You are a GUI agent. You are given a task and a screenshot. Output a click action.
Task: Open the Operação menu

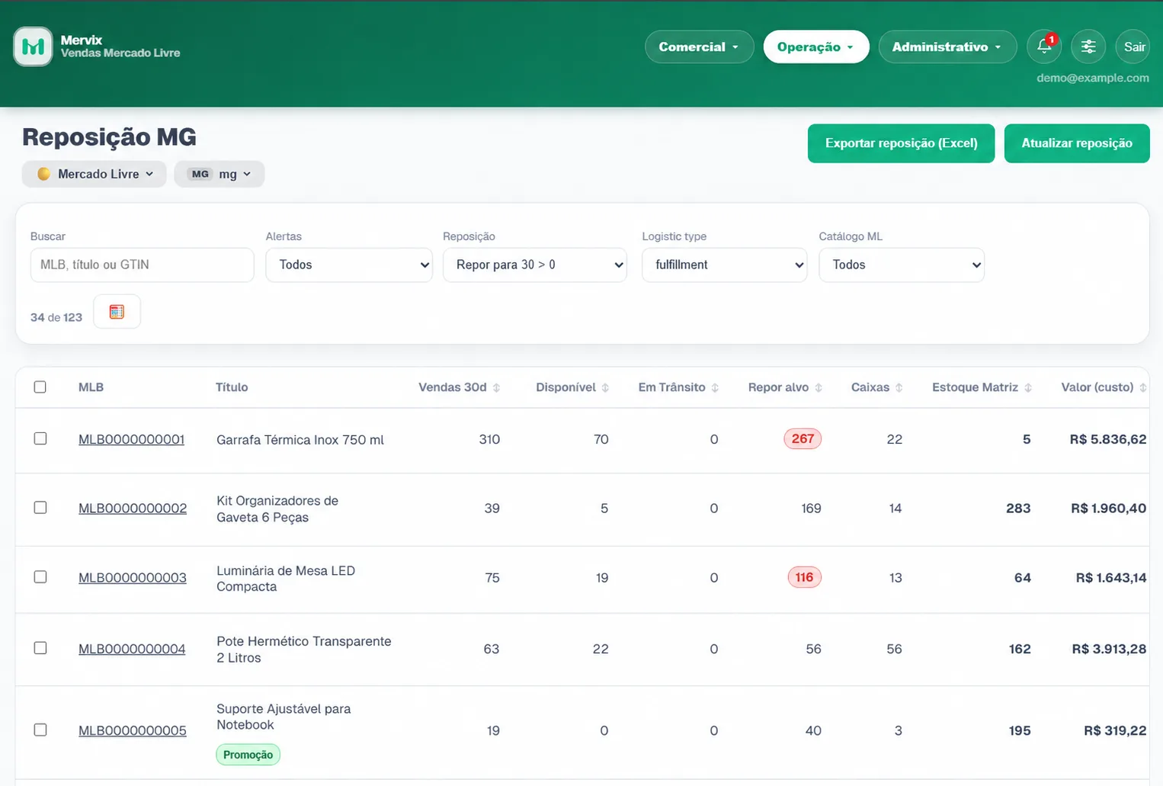click(x=816, y=47)
